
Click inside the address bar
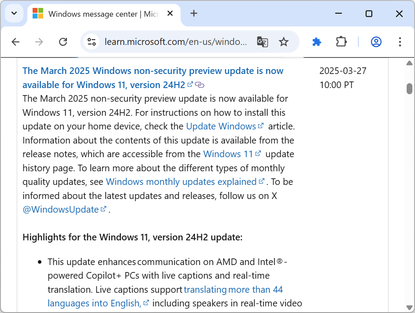click(x=176, y=42)
